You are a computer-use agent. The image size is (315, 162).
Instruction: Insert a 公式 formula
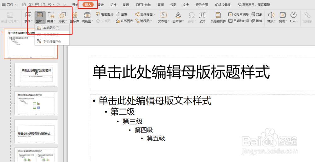coord(202,17)
